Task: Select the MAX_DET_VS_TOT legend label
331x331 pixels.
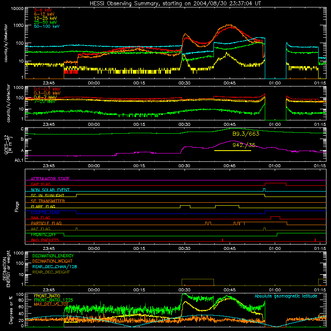Action: tap(51, 304)
